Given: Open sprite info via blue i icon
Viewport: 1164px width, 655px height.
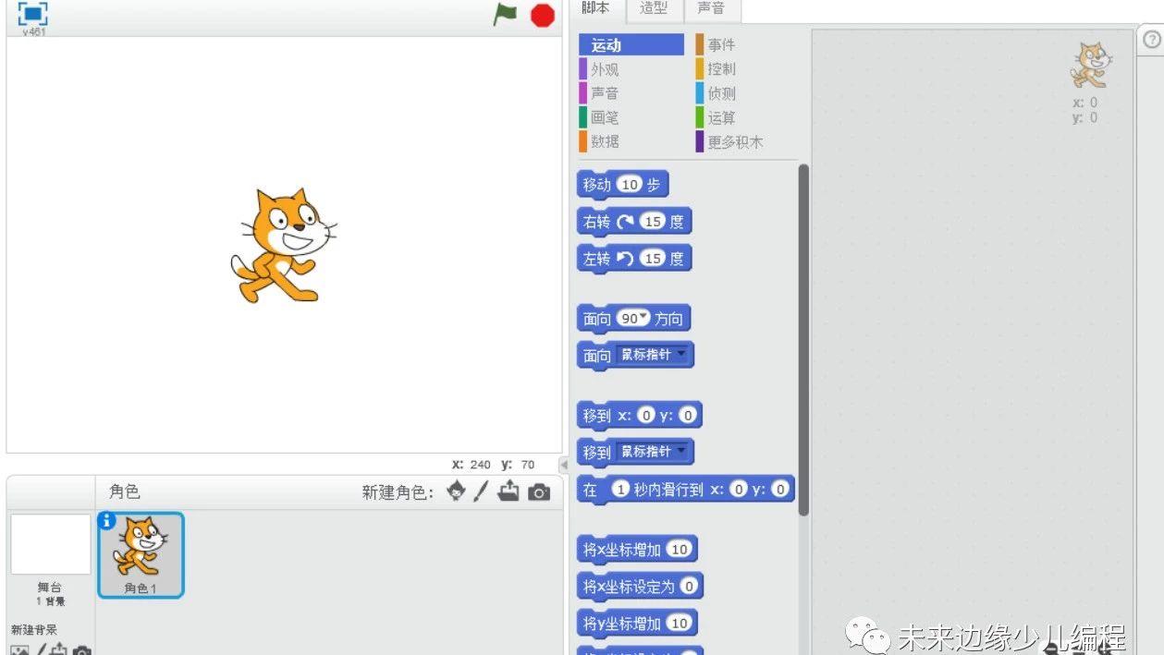Looking at the screenshot, I should (107, 521).
